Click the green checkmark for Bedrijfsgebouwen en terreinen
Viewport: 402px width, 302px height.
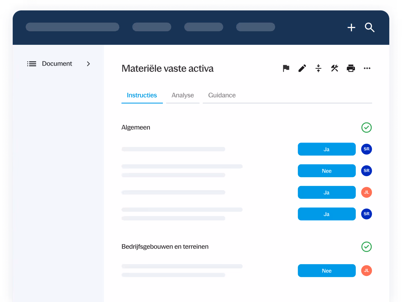pos(366,247)
